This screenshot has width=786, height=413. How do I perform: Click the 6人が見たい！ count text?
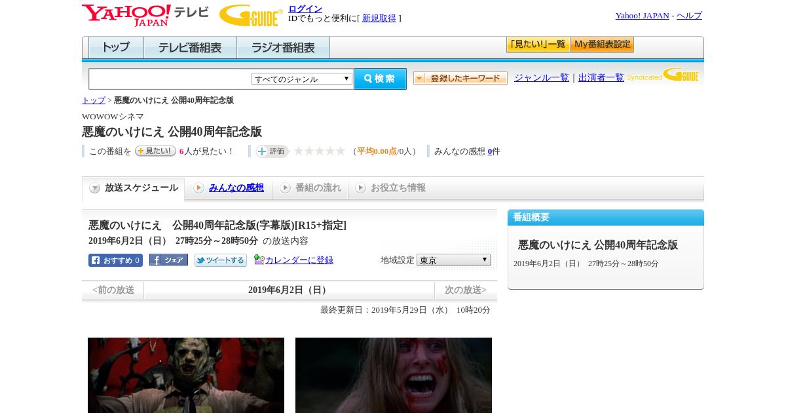(x=207, y=151)
